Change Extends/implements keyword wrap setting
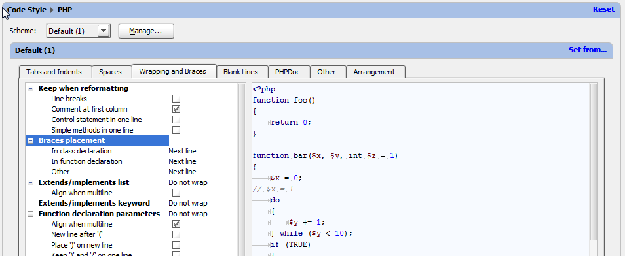This screenshot has width=625, height=256. click(188, 203)
